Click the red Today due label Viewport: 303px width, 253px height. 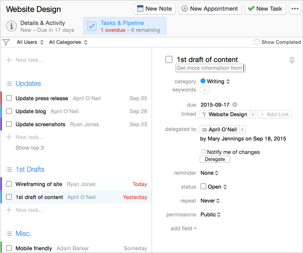pos(140,184)
